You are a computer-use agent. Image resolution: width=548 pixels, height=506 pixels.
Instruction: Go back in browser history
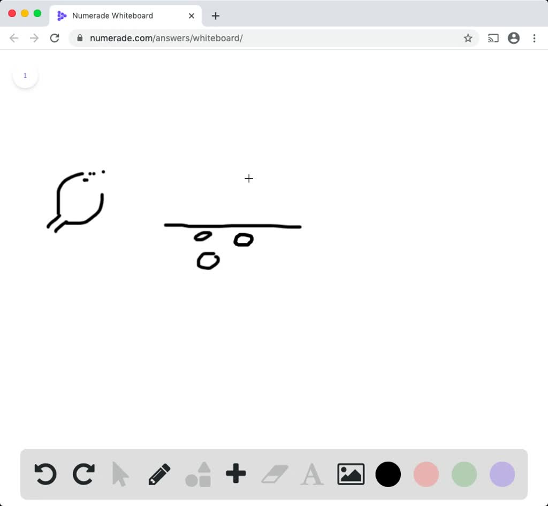point(13,38)
